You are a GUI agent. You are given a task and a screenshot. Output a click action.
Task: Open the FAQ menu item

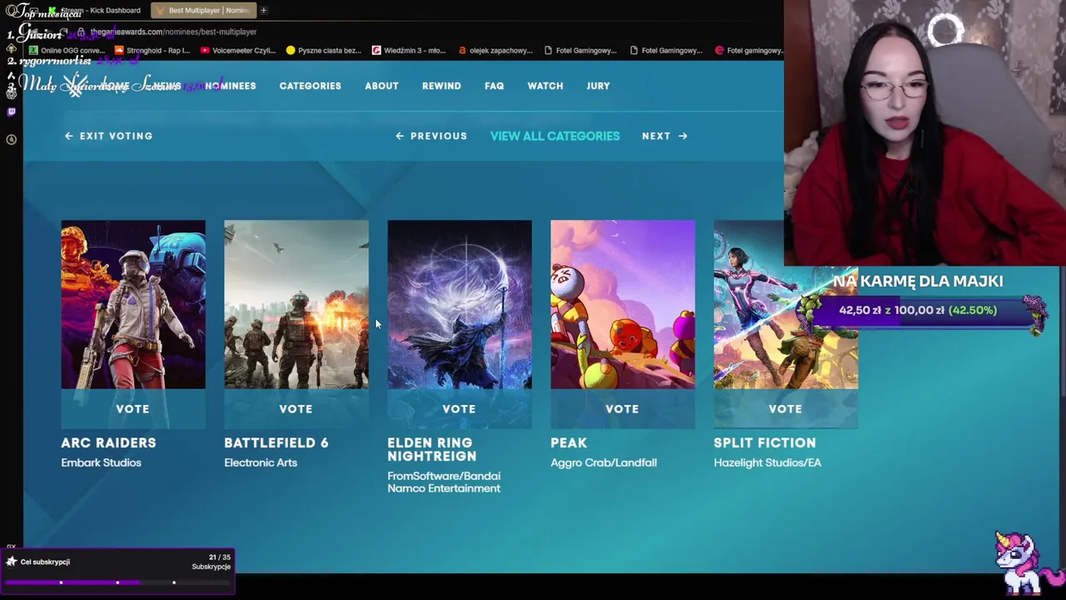[494, 86]
